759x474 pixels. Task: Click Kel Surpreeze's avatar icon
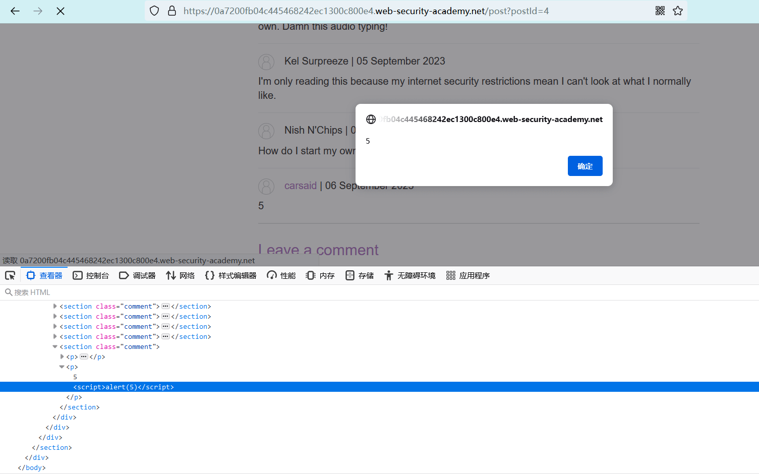[266, 62]
